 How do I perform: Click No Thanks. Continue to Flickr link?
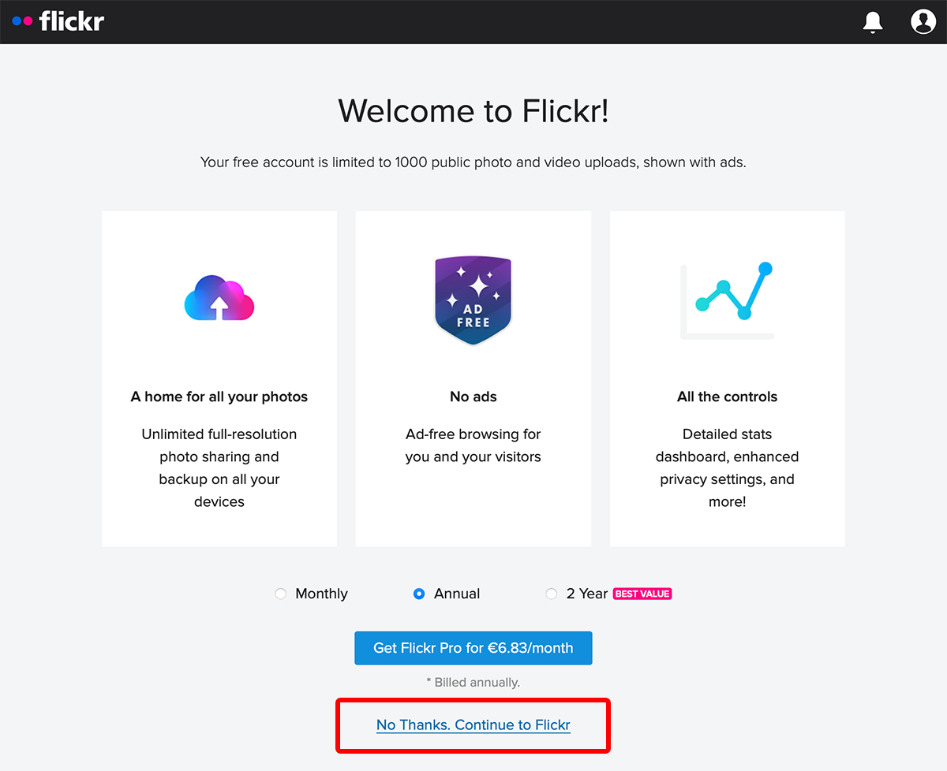click(473, 725)
